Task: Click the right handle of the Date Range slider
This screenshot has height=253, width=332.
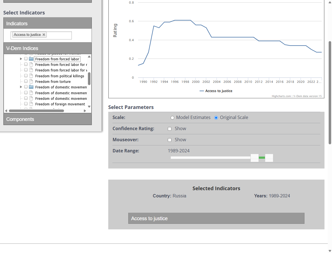Action: click(269, 158)
